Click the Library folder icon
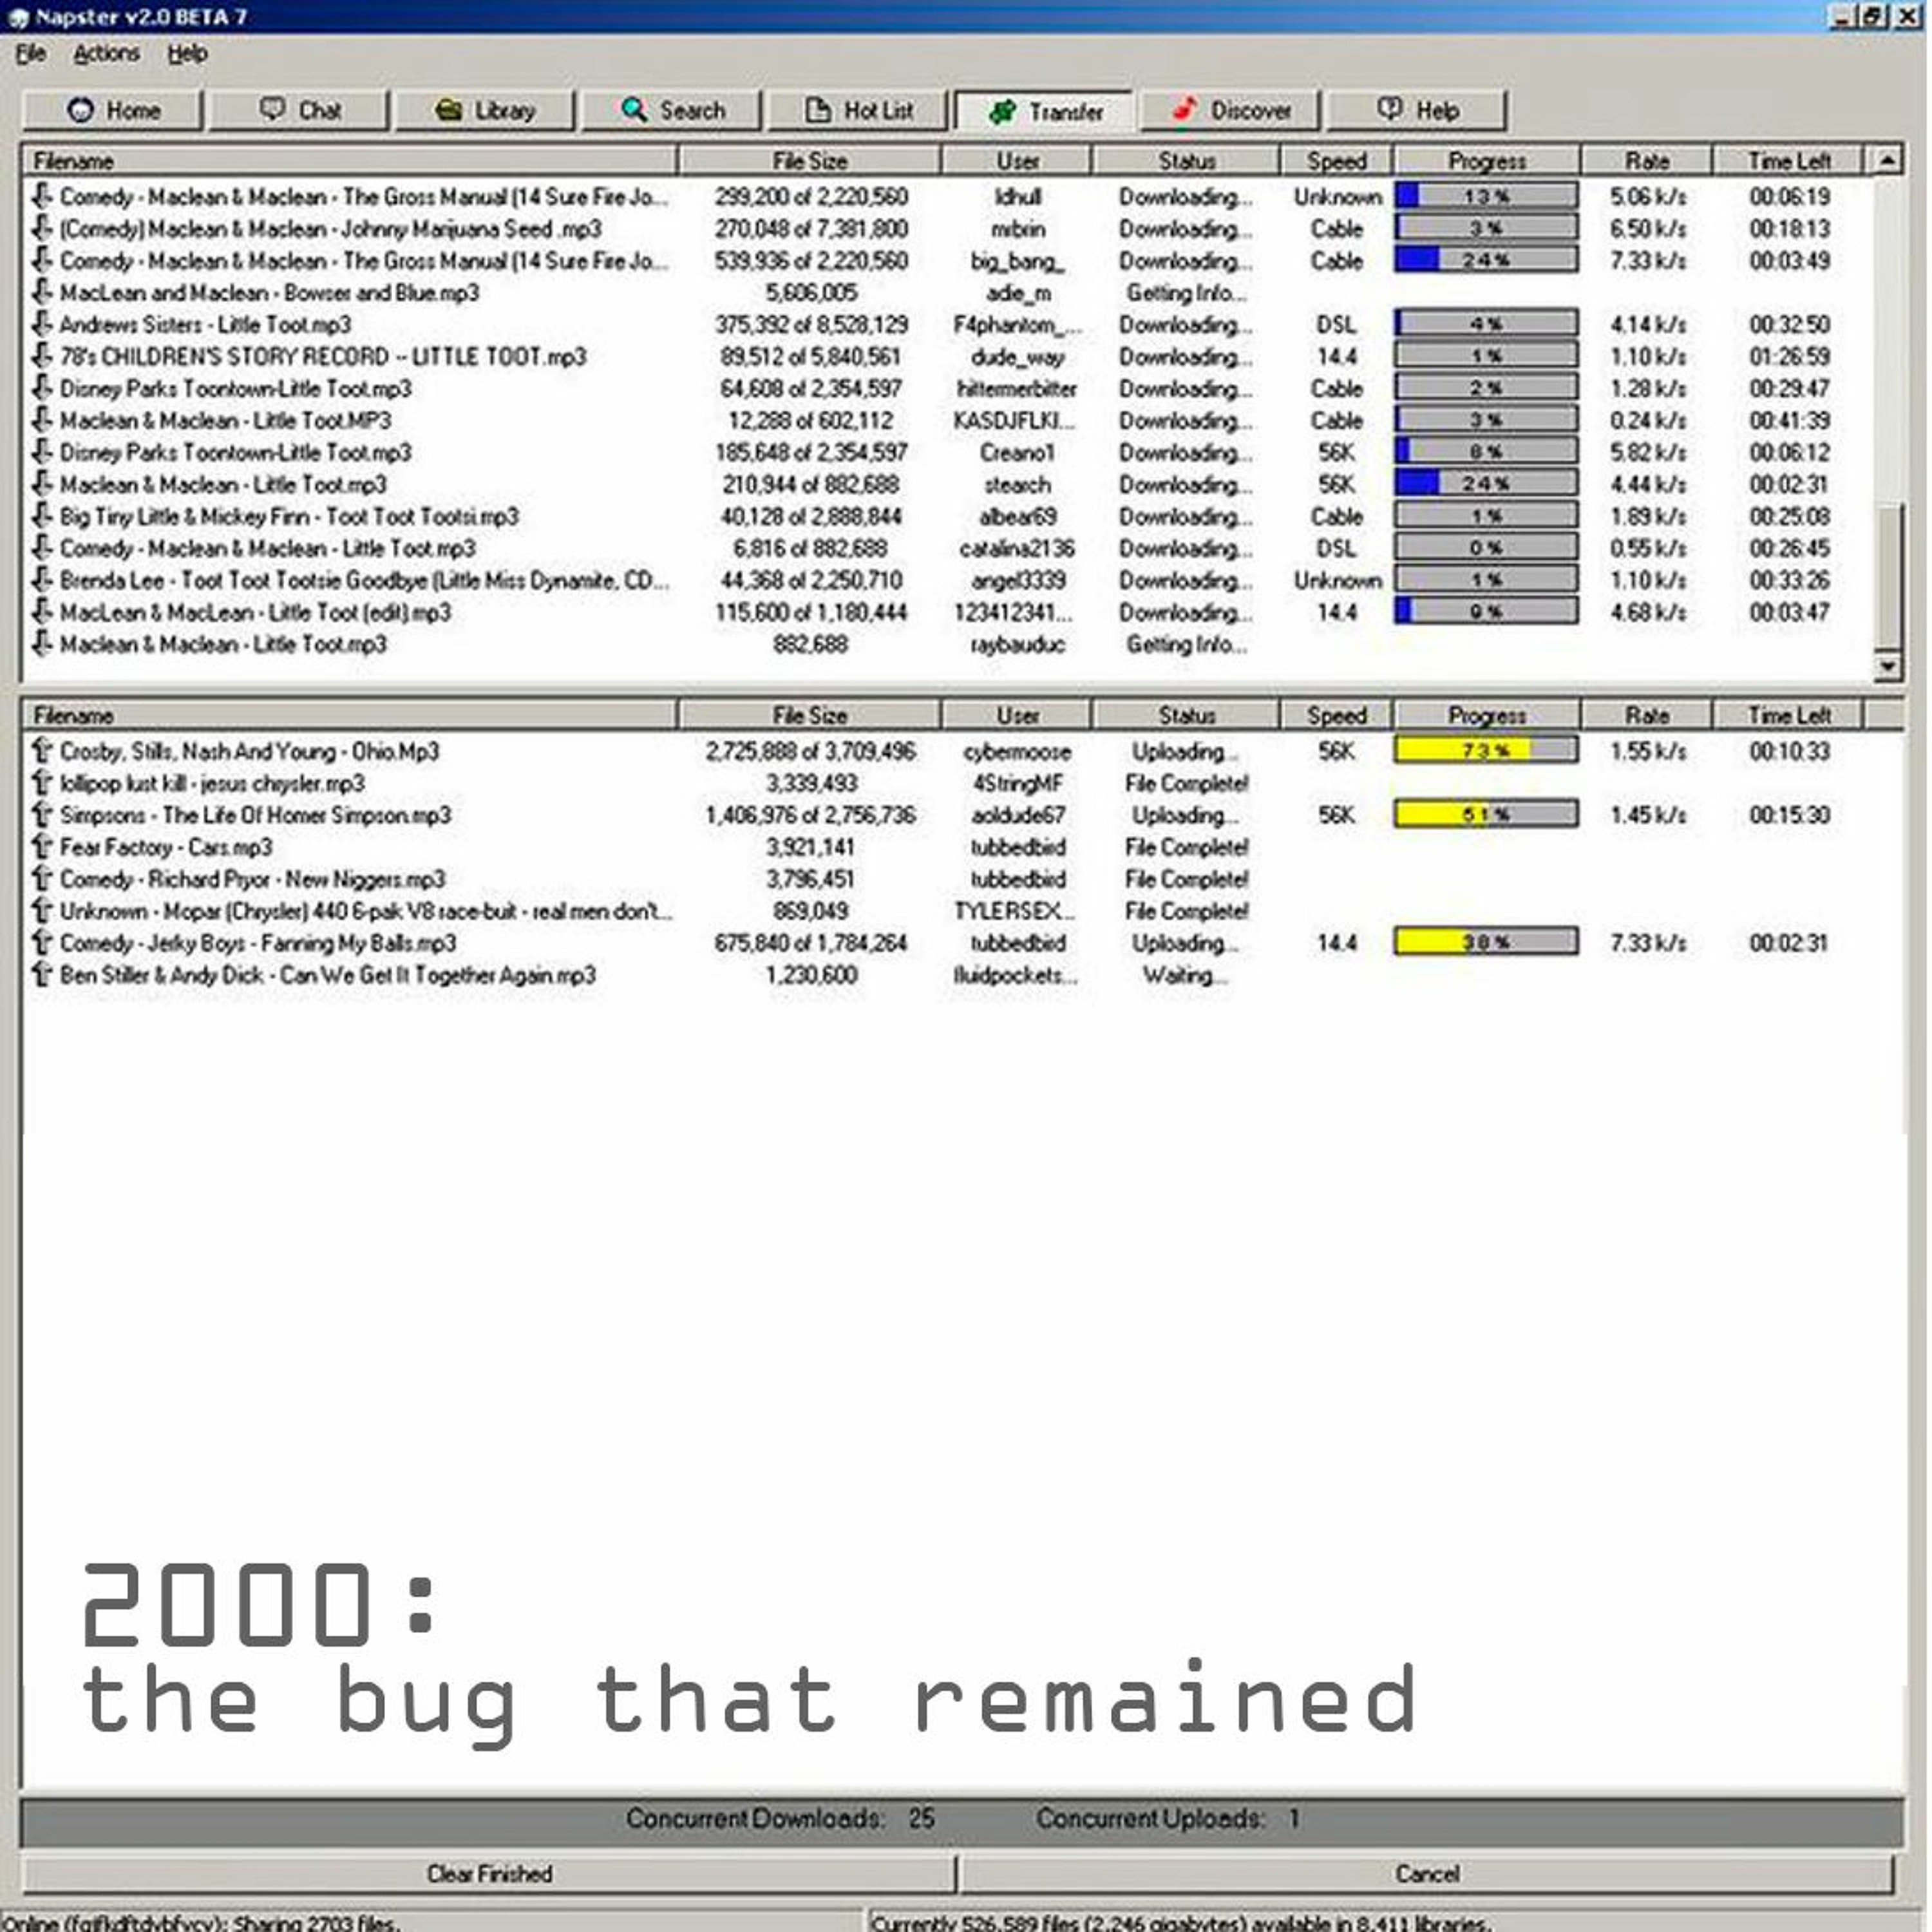 448,110
